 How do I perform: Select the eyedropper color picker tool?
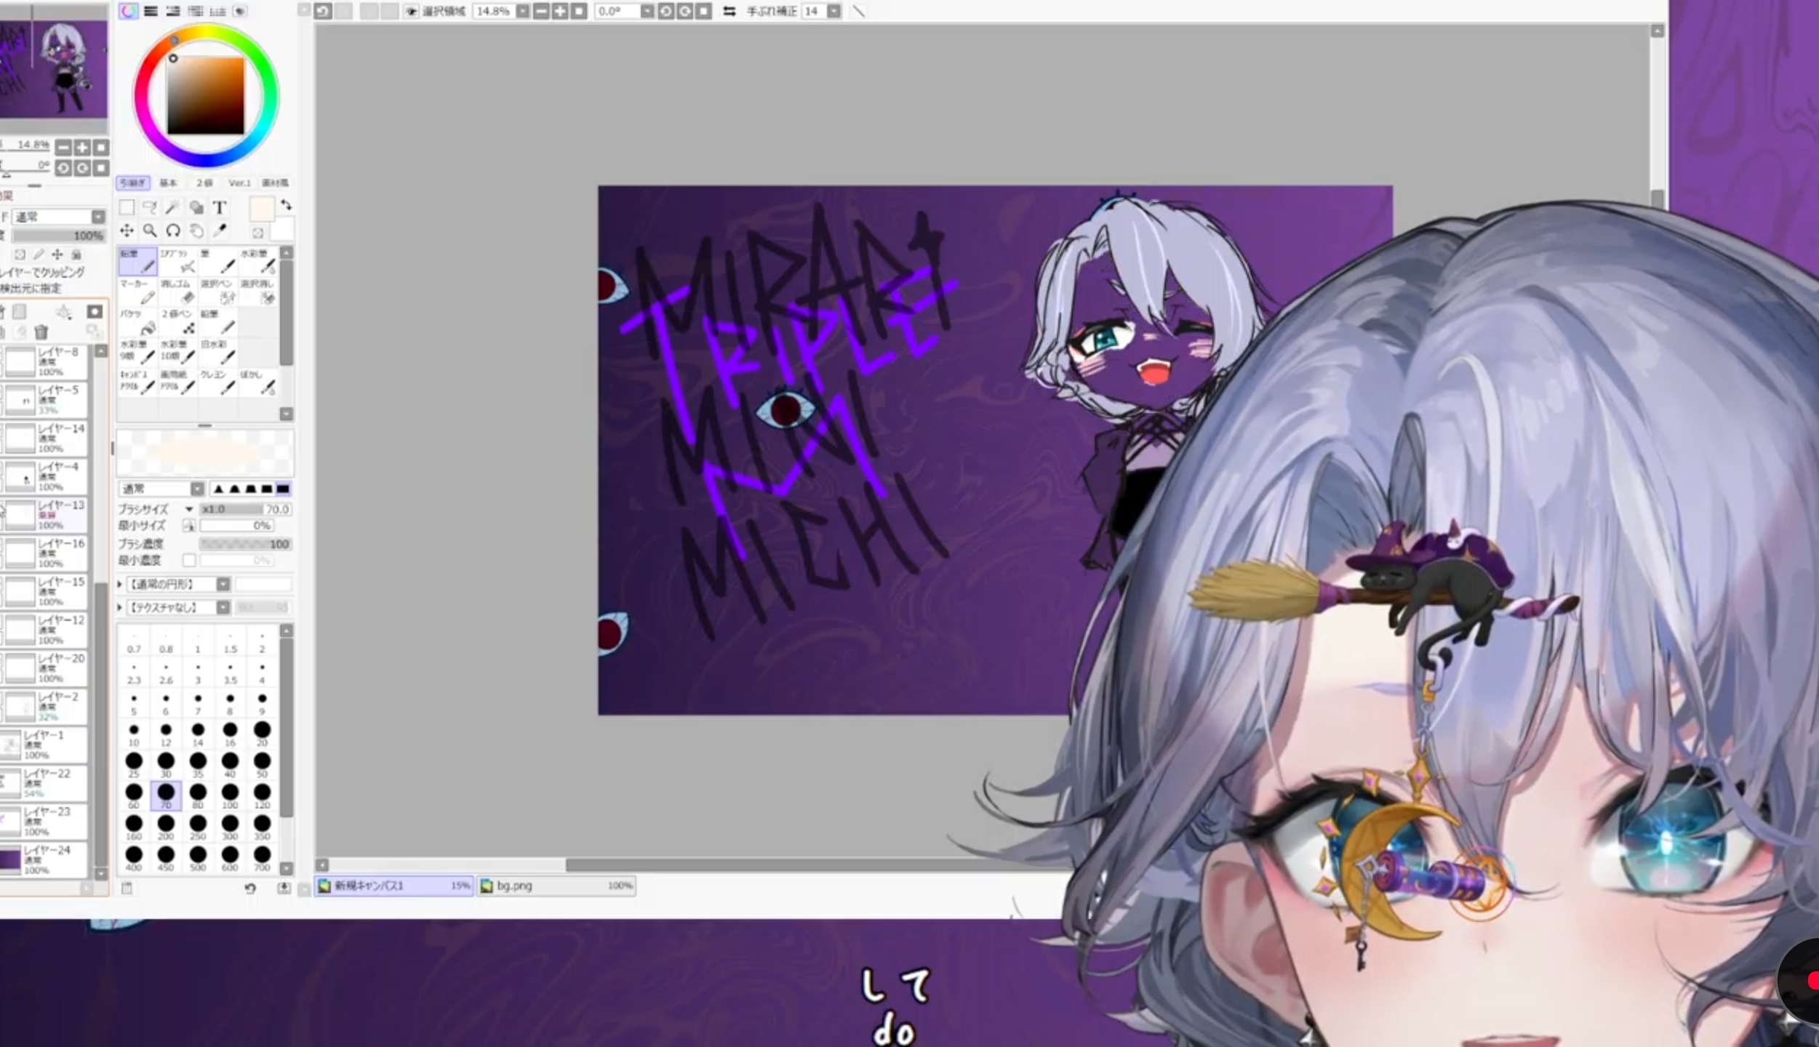tap(220, 230)
